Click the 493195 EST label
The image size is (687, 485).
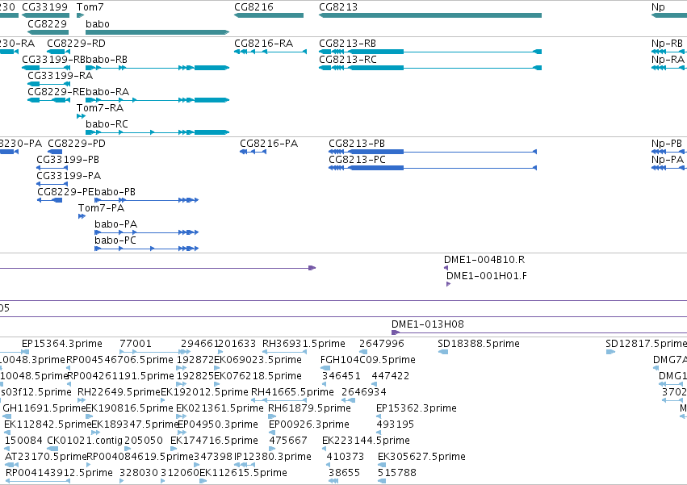[x=396, y=424]
